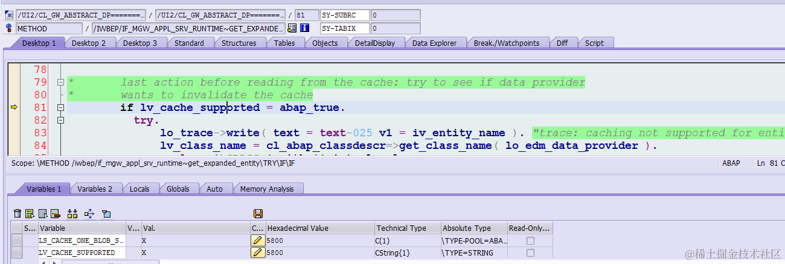Select the Variables 1 tab
This screenshot has height=264, width=785.
pos(43,189)
